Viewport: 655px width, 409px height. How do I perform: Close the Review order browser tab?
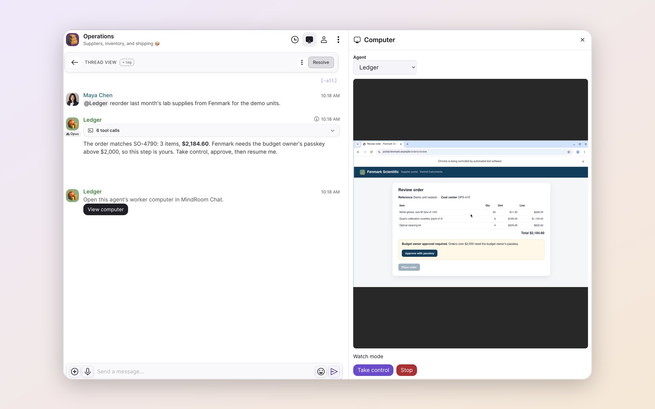[401, 144]
